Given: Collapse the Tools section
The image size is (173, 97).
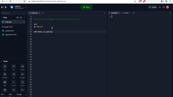Looking at the screenshot, I should tap(2, 61).
